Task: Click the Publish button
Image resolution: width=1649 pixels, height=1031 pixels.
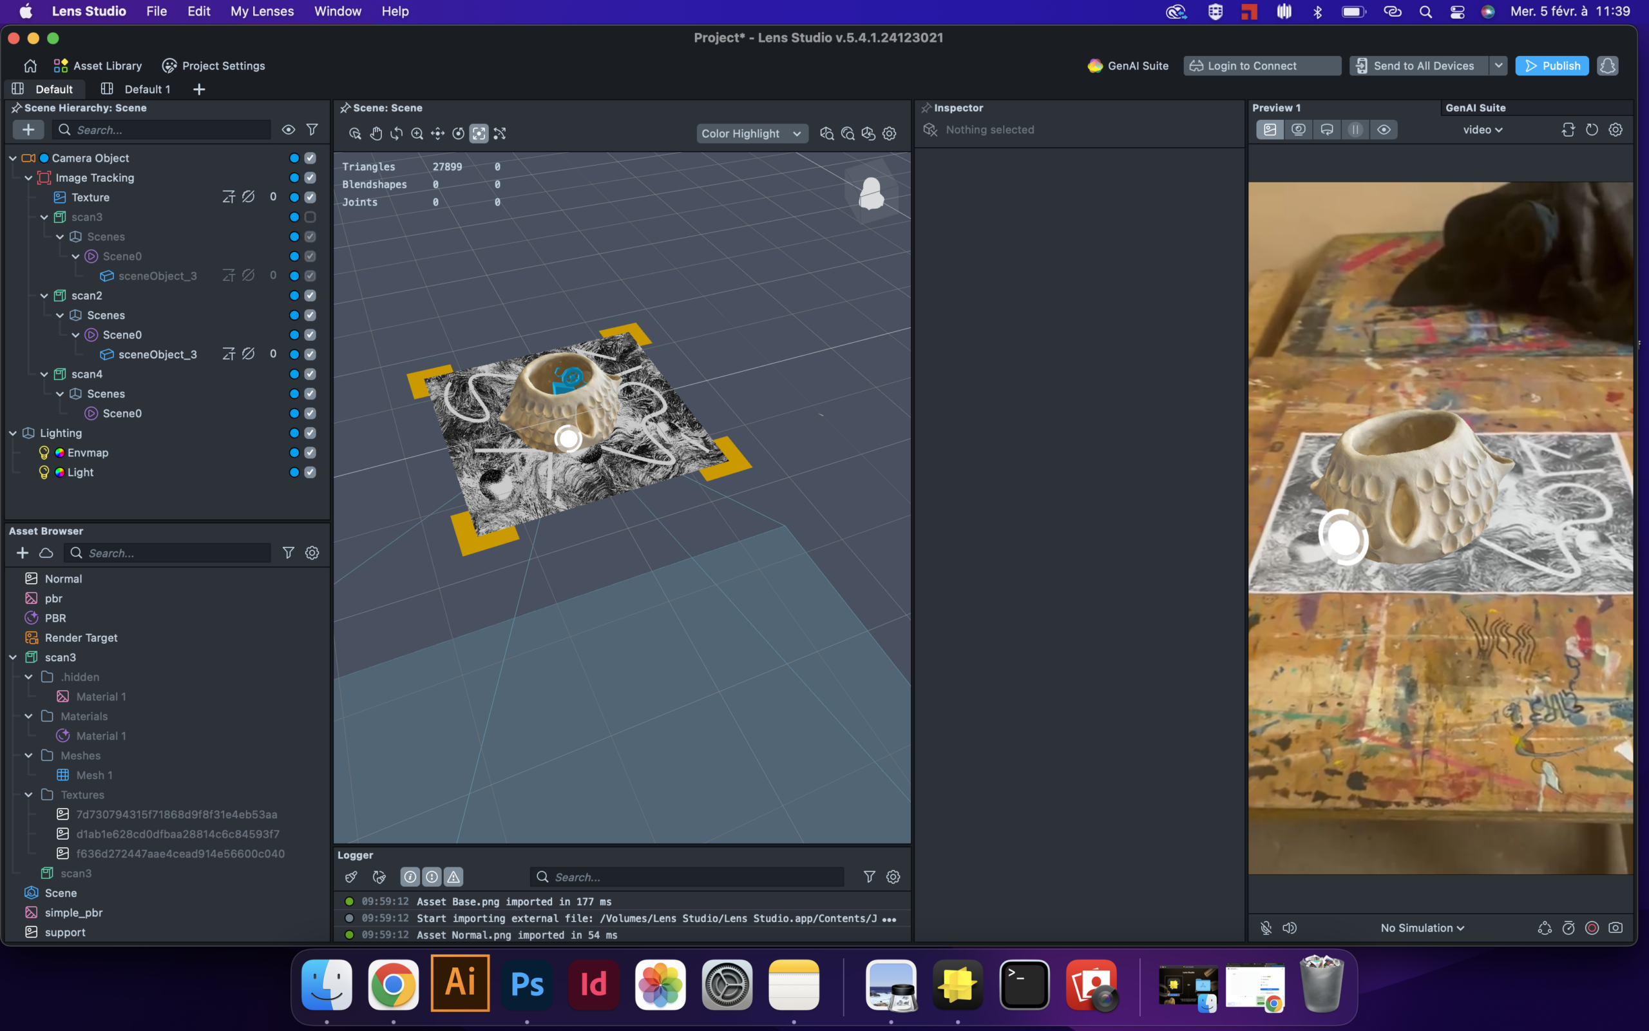Action: click(1552, 66)
